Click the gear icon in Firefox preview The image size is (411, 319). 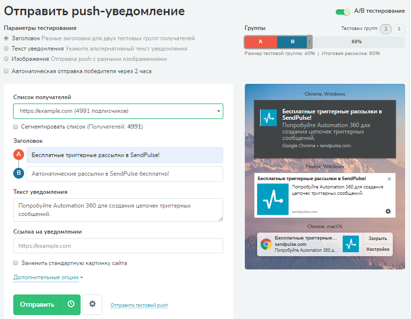pyautogui.click(x=388, y=211)
